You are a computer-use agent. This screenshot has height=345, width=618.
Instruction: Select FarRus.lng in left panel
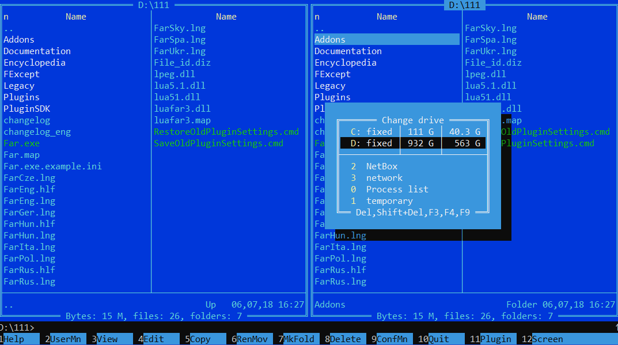coord(29,282)
